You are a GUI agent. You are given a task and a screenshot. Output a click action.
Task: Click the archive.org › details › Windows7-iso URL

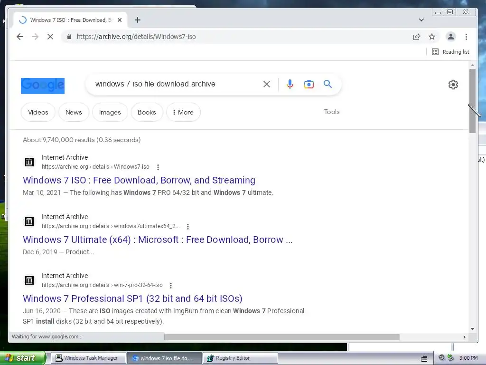pyautogui.click(x=95, y=167)
